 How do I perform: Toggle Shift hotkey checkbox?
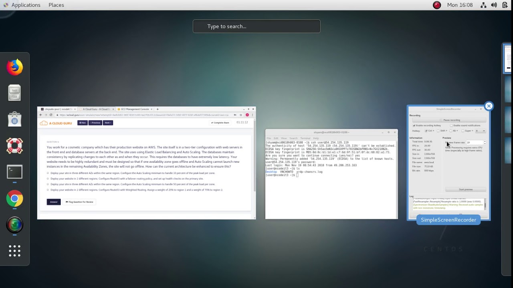pyautogui.click(x=438, y=131)
